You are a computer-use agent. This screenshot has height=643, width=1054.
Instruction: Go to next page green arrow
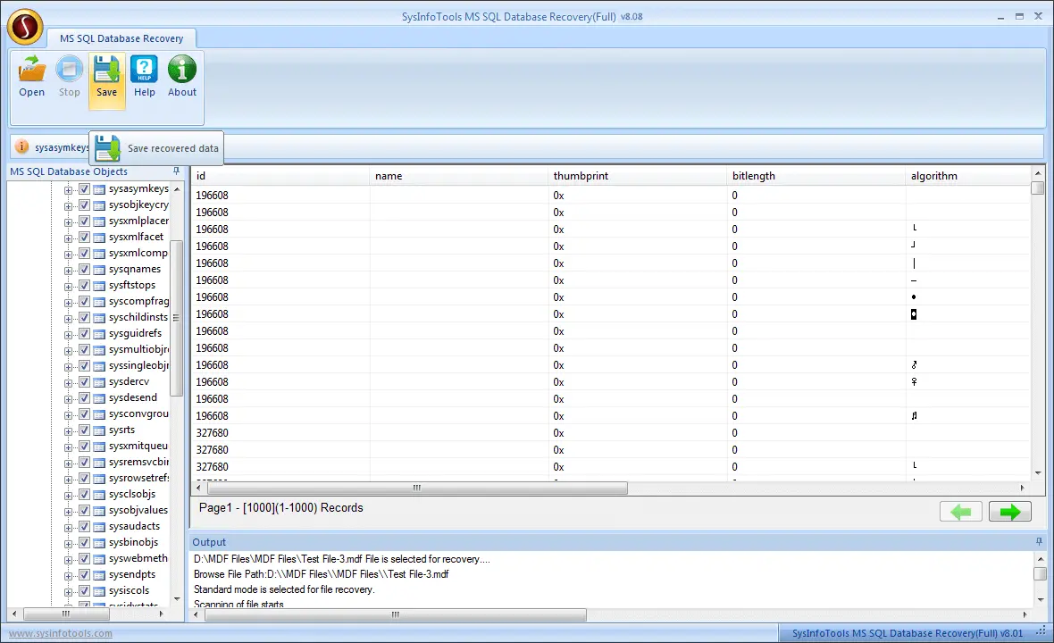(x=1009, y=512)
